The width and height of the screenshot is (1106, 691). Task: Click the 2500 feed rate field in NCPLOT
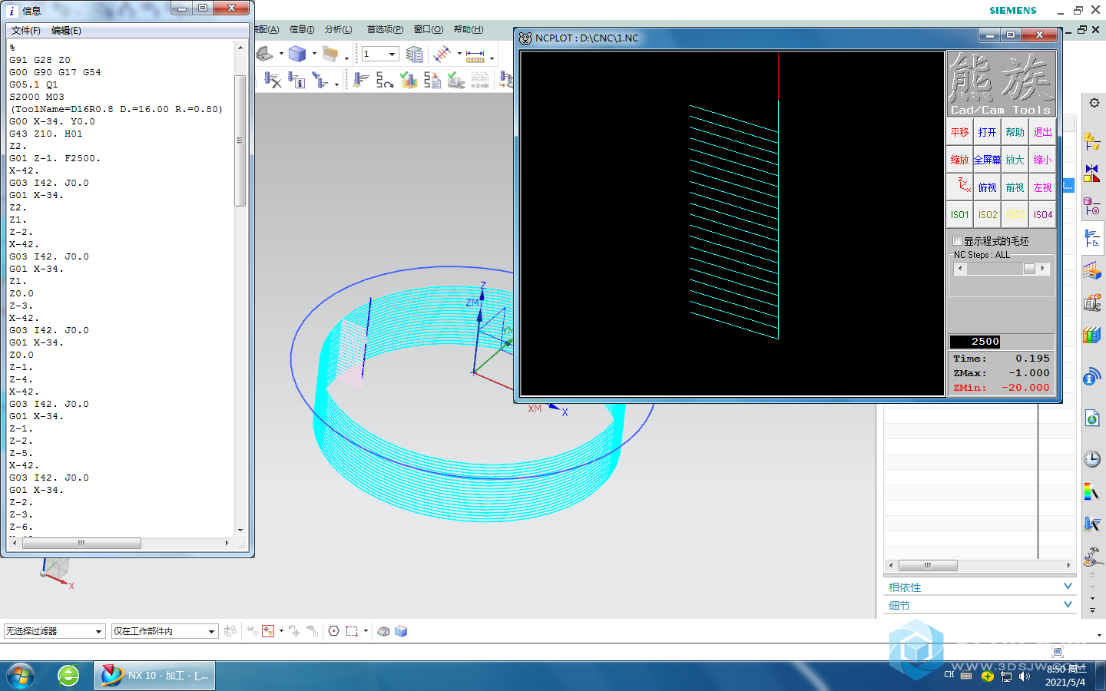[x=975, y=342]
